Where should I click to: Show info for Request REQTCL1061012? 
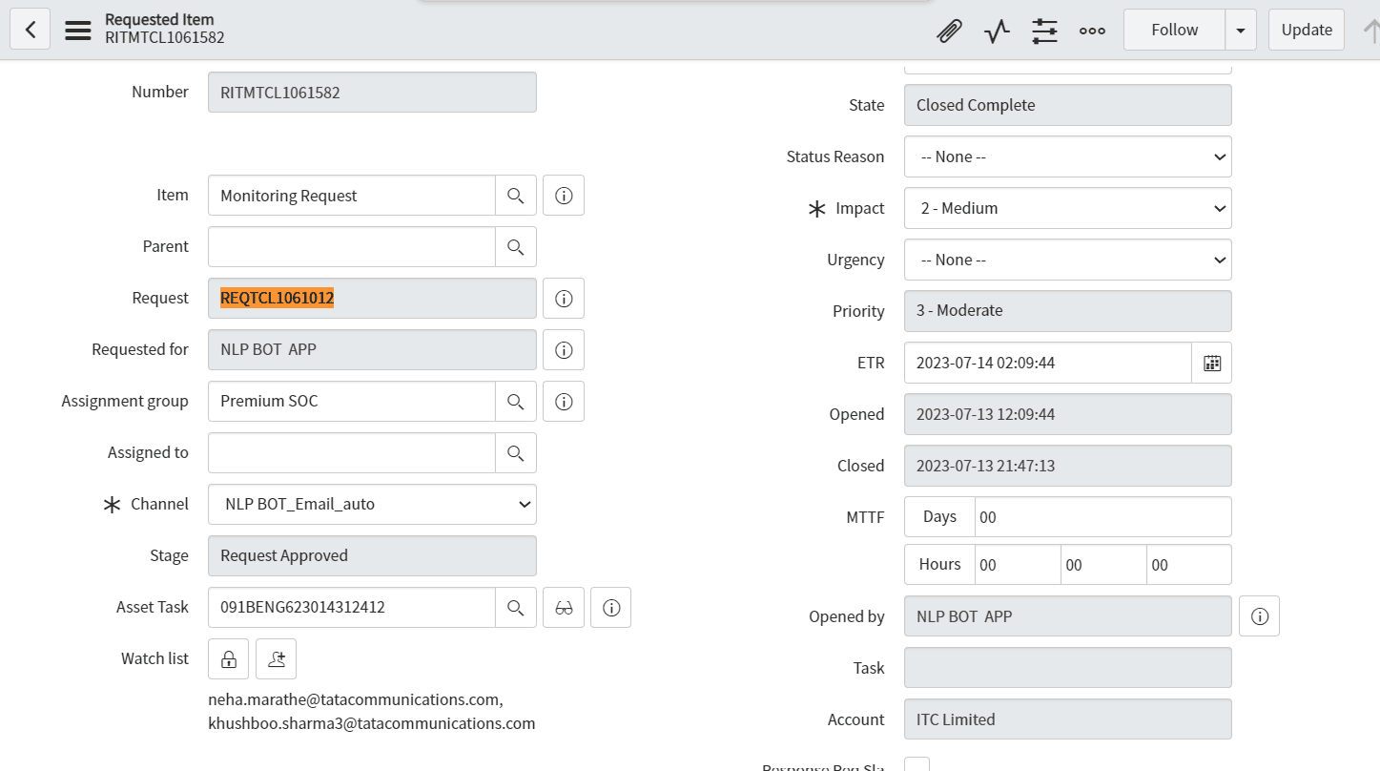(564, 299)
